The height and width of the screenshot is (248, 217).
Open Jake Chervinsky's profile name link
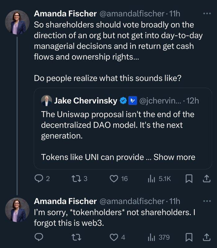point(86,100)
